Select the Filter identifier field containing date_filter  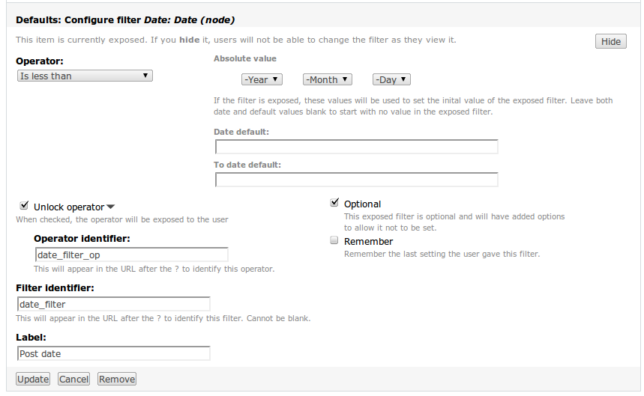113,304
